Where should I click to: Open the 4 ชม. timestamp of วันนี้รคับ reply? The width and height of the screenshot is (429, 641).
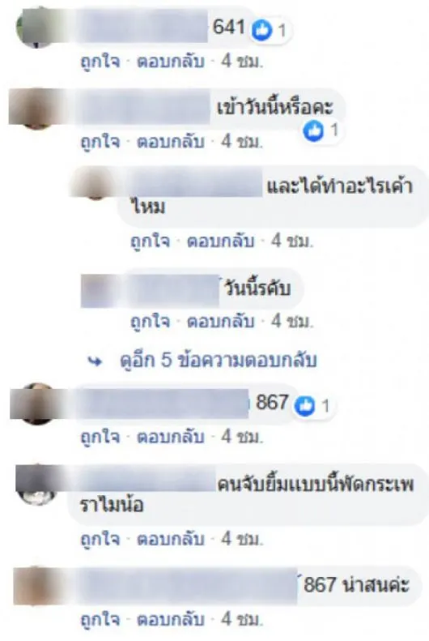tap(292, 322)
